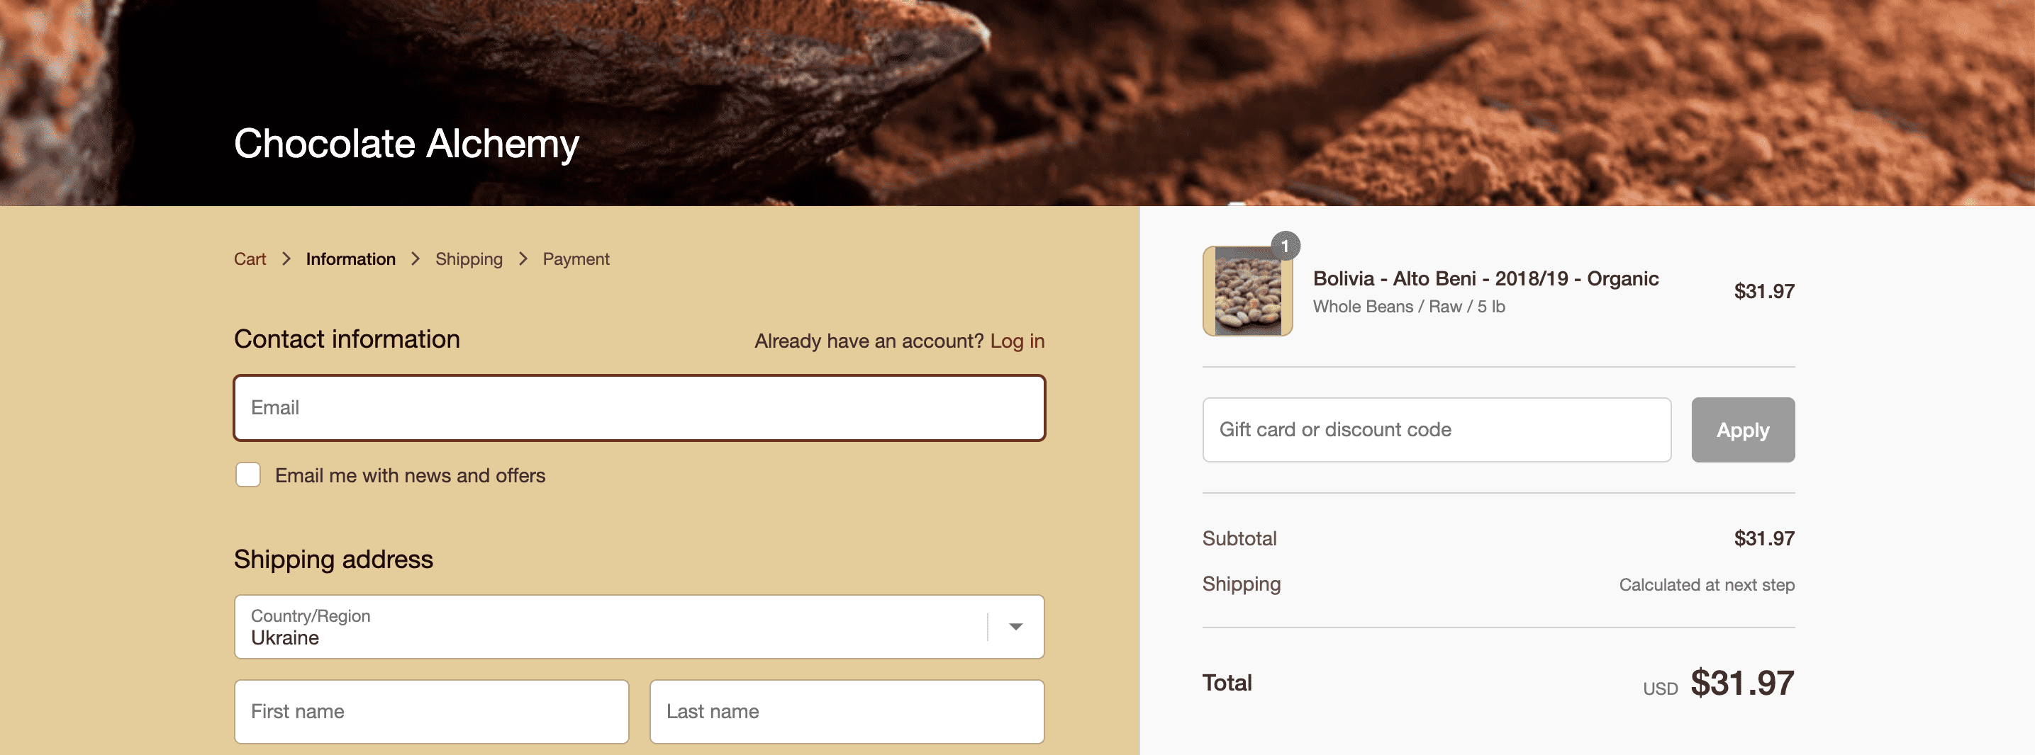Click the chevron before Payment breadcrumb

point(523,259)
